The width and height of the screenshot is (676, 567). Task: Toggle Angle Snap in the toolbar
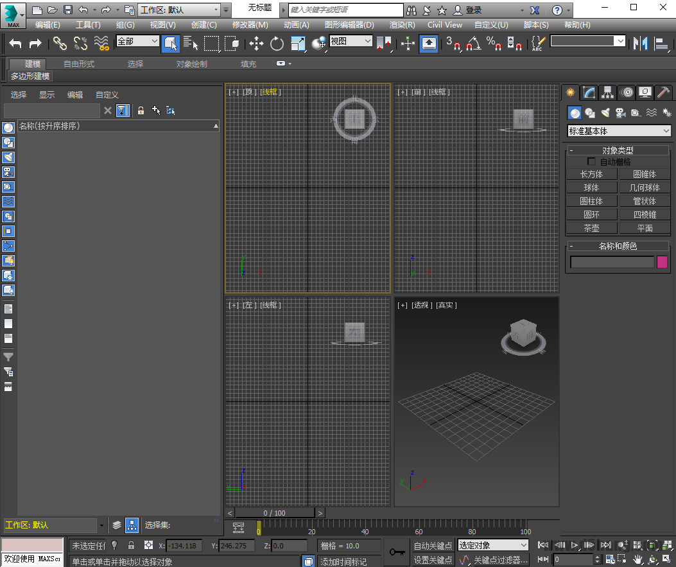pos(472,44)
